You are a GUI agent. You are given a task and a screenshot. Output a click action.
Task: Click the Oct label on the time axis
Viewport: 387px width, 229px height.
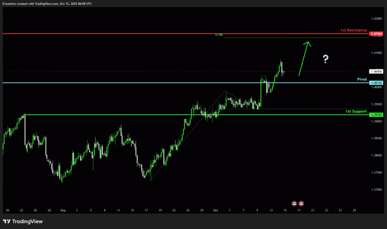click(x=215, y=210)
